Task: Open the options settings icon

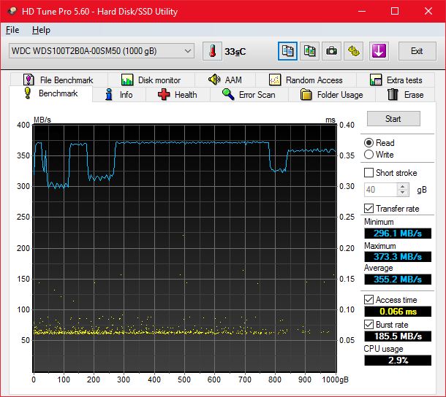Action: pyautogui.click(x=353, y=51)
